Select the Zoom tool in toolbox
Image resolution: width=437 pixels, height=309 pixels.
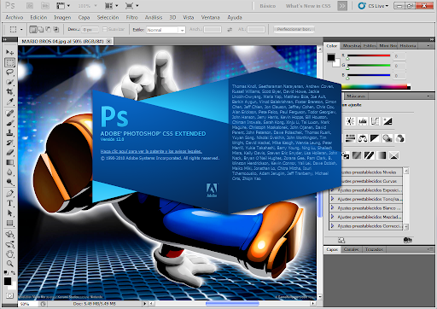(x=9, y=264)
